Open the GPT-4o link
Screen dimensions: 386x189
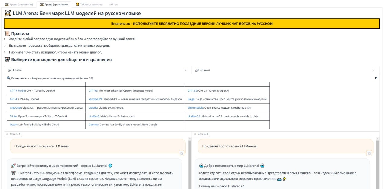point(93,91)
